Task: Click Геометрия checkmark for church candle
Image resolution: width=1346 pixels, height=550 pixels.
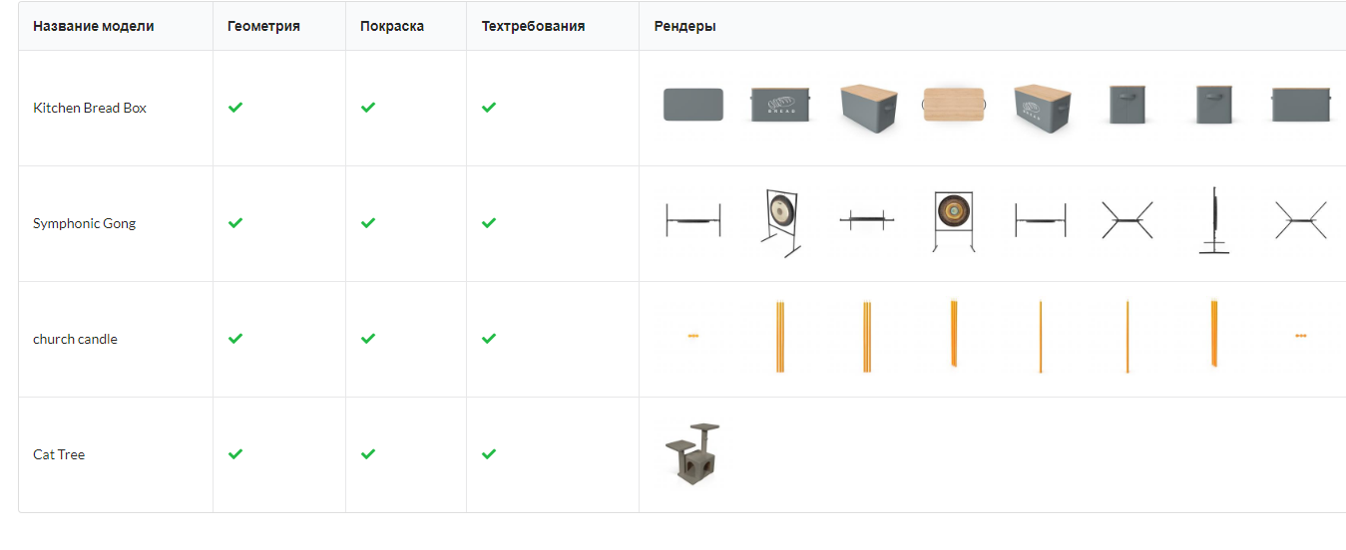Action: click(x=235, y=339)
